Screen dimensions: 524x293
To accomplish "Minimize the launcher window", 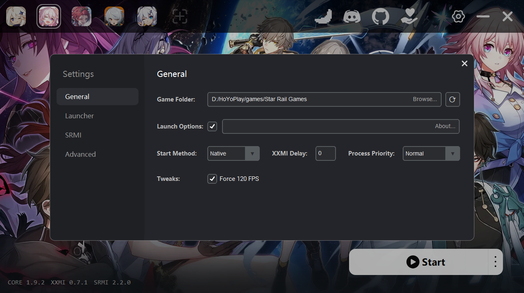I will coord(483,16).
